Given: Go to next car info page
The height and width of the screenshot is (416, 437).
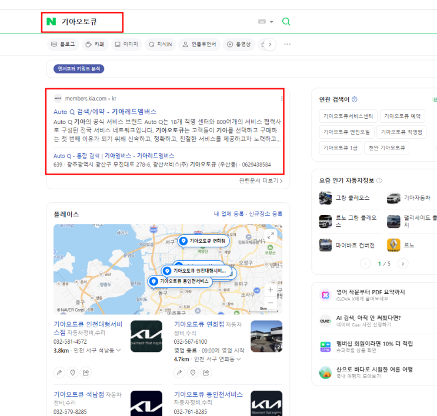Looking at the screenshot, I should click(x=403, y=263).
